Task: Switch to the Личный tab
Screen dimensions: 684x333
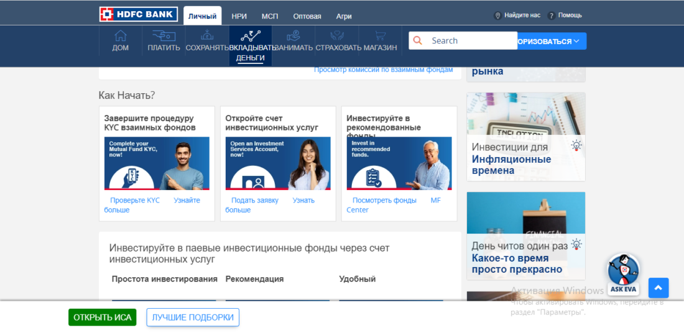Action: click(203, 16)
